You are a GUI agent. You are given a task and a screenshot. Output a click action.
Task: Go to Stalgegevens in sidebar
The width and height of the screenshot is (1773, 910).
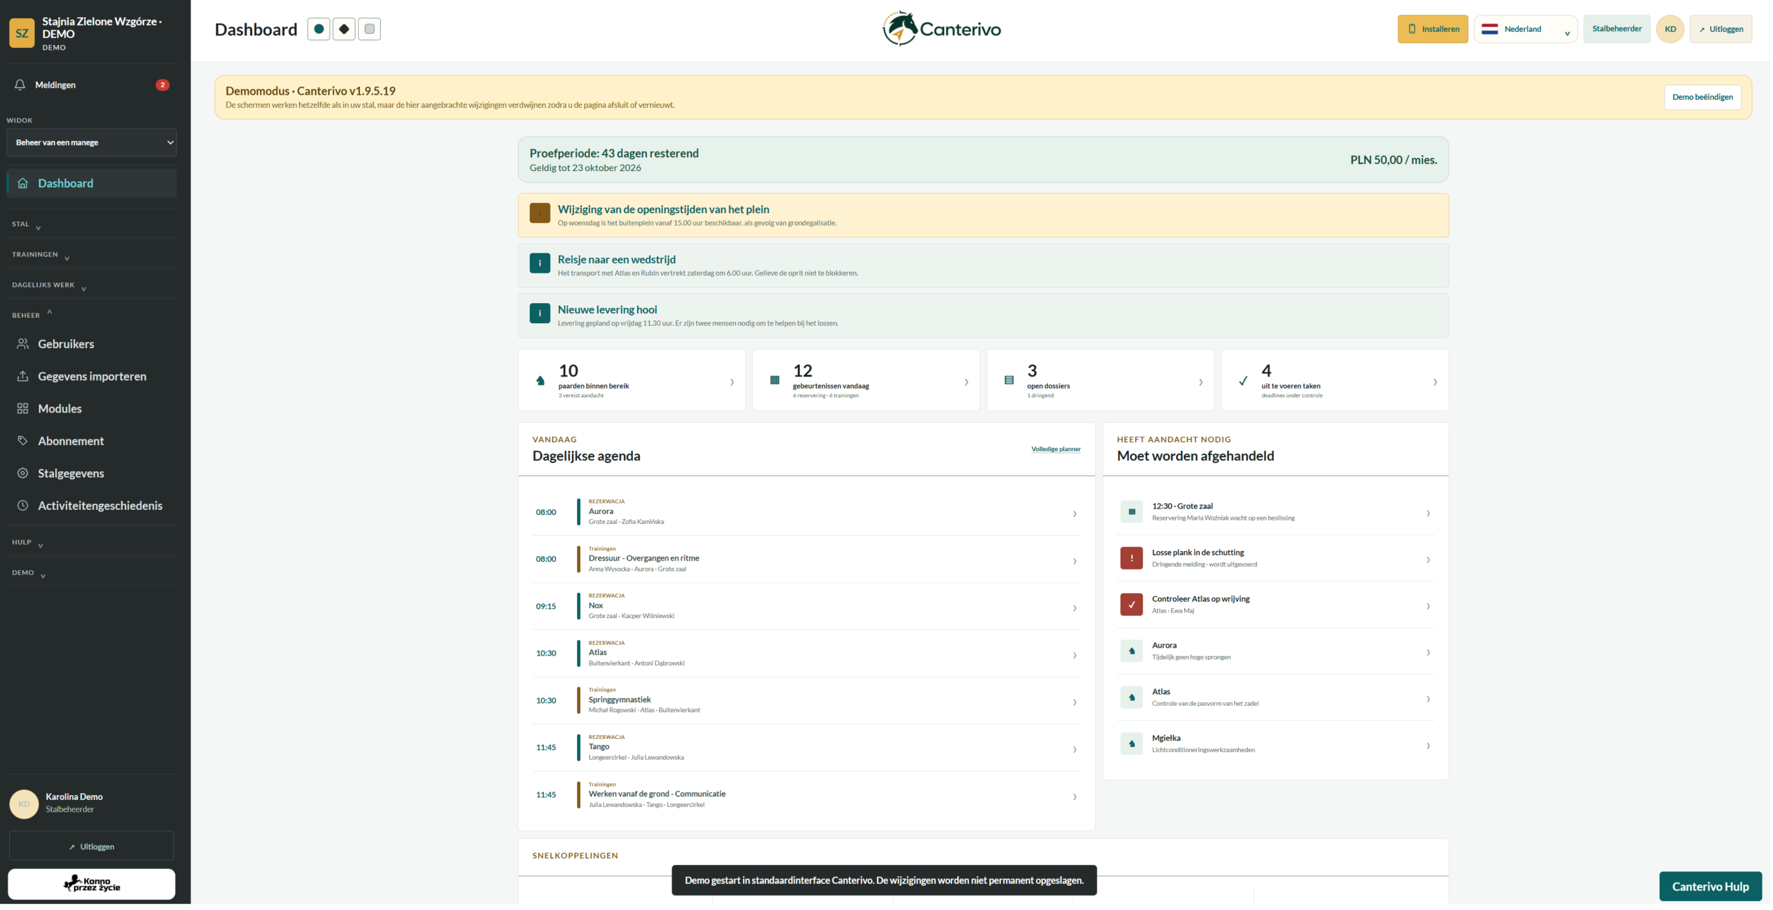(91, 474)
